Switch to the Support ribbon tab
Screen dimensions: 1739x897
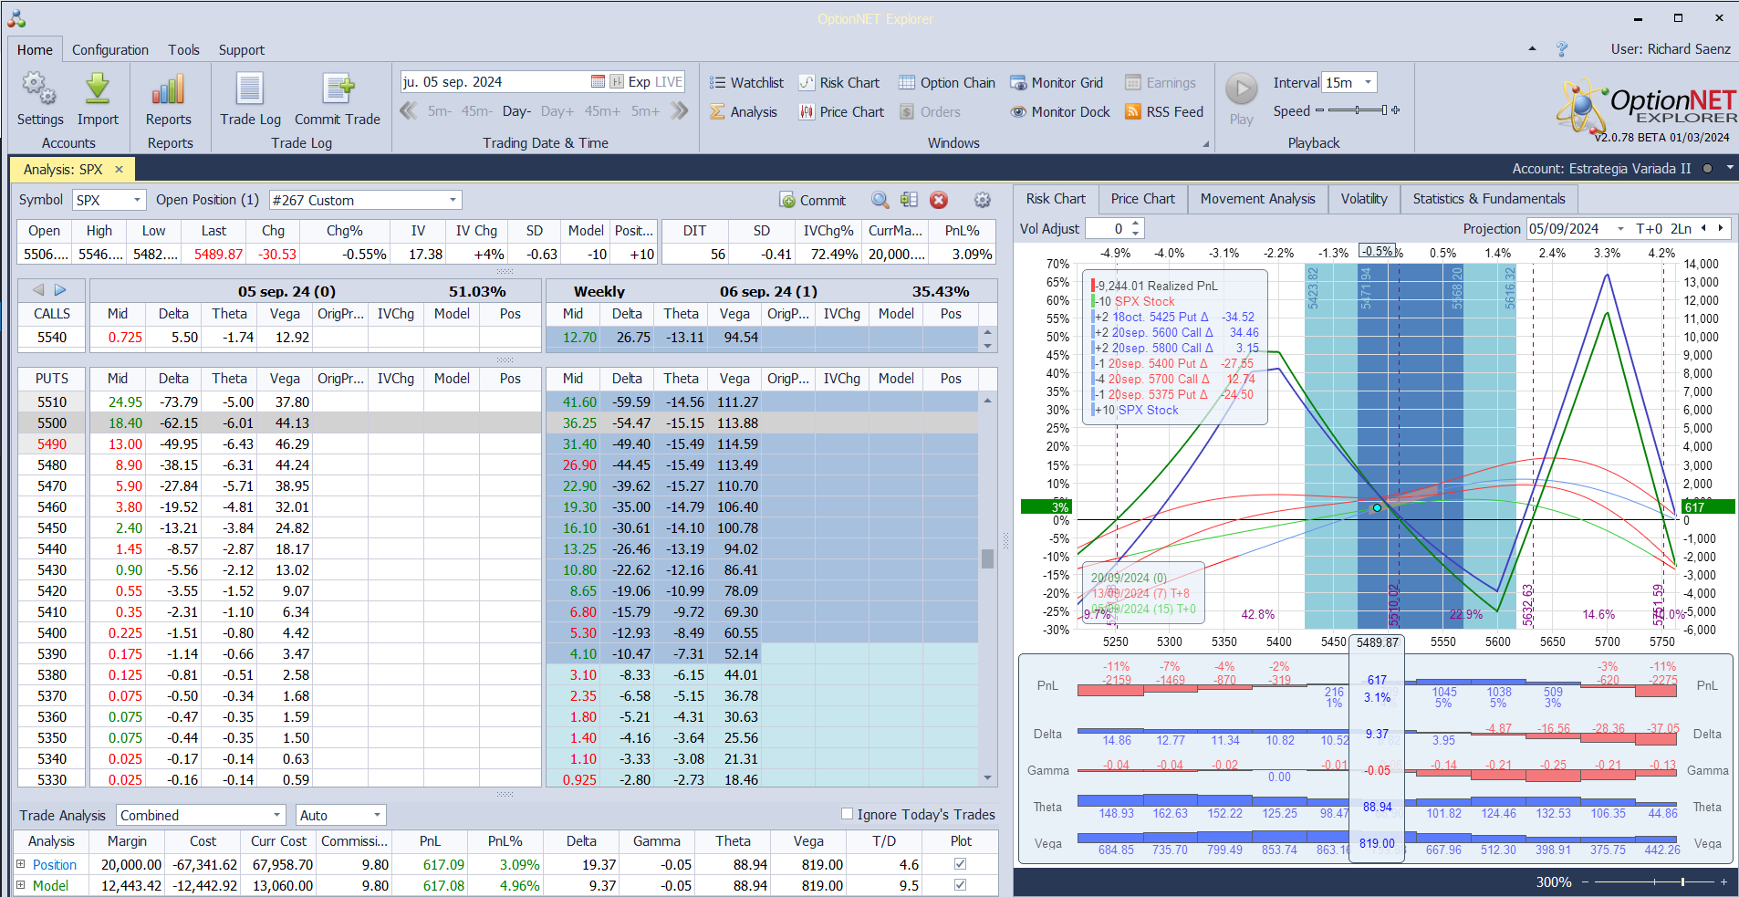pos(241,49)
